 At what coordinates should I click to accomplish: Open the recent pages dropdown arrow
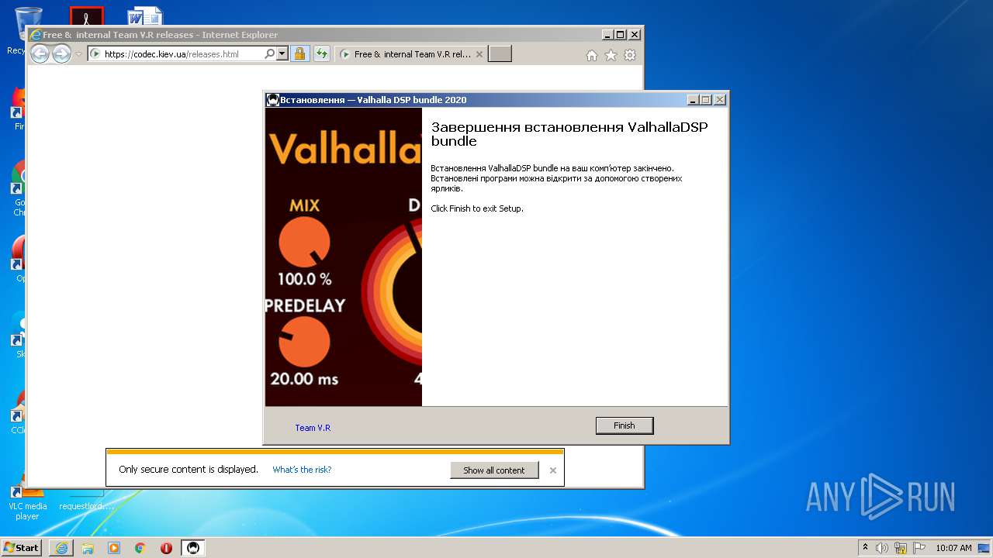(x=78, y=54)
